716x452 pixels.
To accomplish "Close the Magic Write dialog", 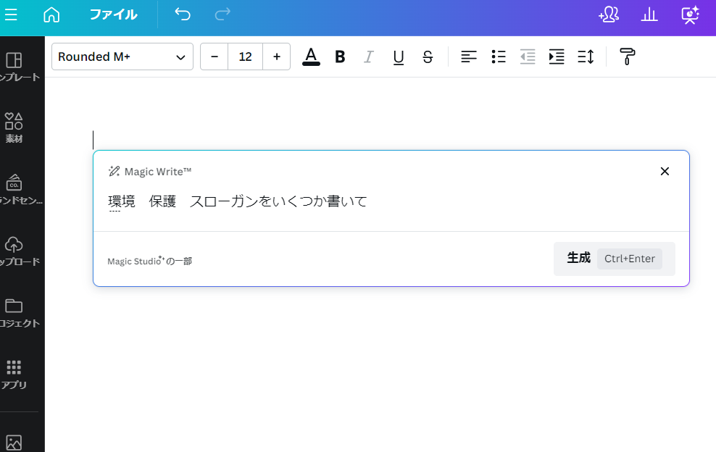I will (x=665, y=171).
